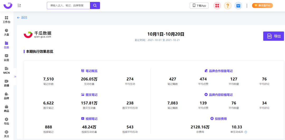Open the orange question mark help icon

point(227,6)
